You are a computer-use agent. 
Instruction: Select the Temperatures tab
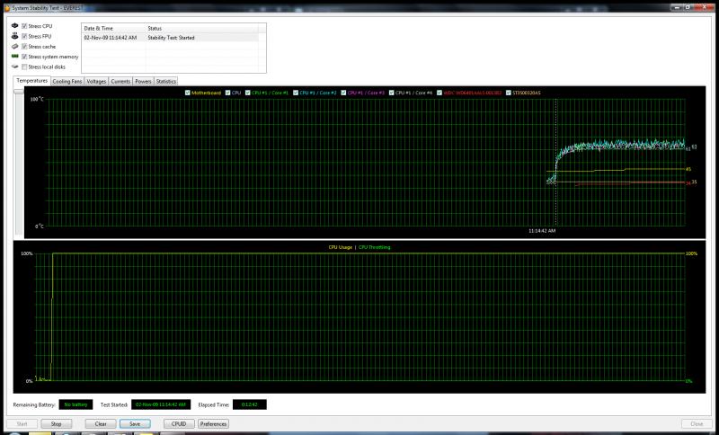(31, 81)
